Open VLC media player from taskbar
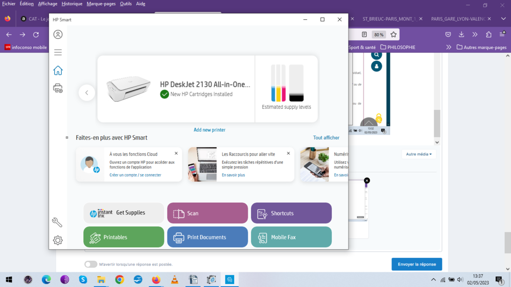 click(x=174, y=279)
